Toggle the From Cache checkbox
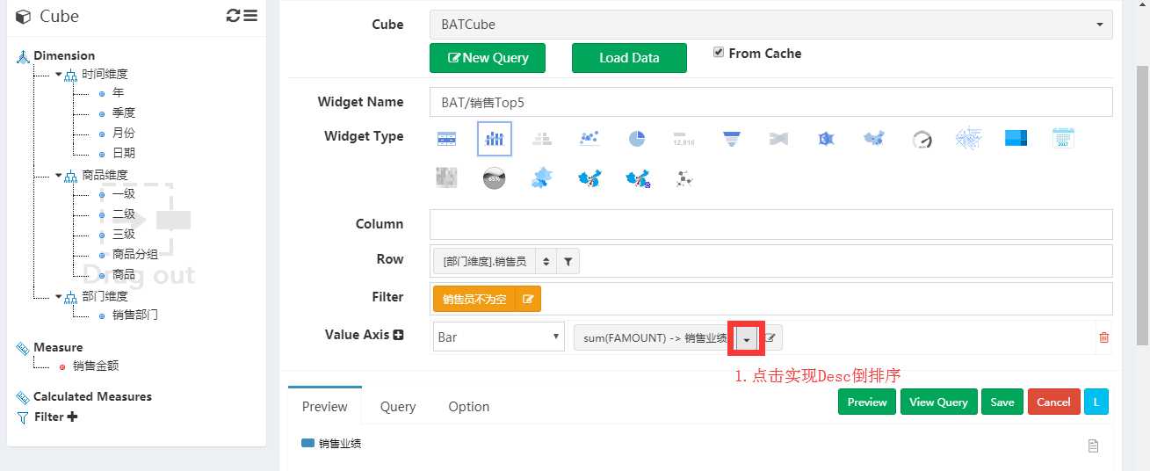Screen dimensions: 1150x471 (x=720, y=53)
